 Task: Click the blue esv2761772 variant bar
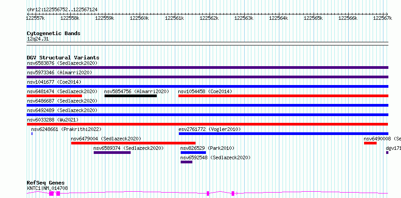click(x=283, y=134)
